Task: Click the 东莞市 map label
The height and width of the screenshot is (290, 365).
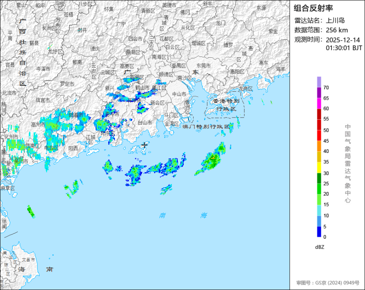Action: 203,66
